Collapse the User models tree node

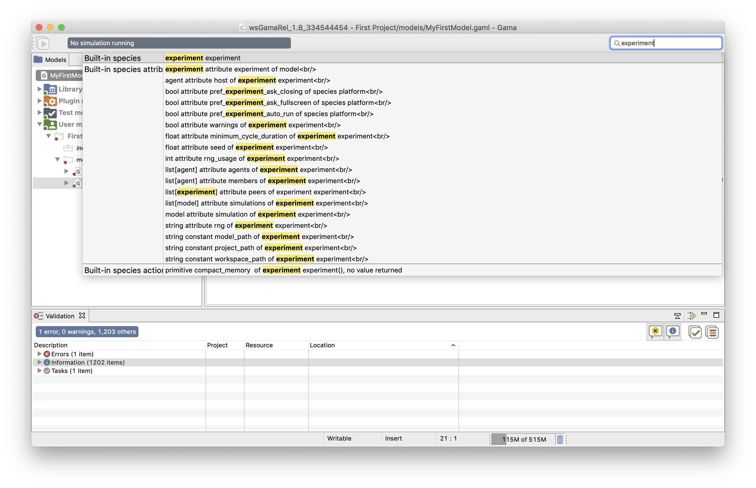click(40, 124)
